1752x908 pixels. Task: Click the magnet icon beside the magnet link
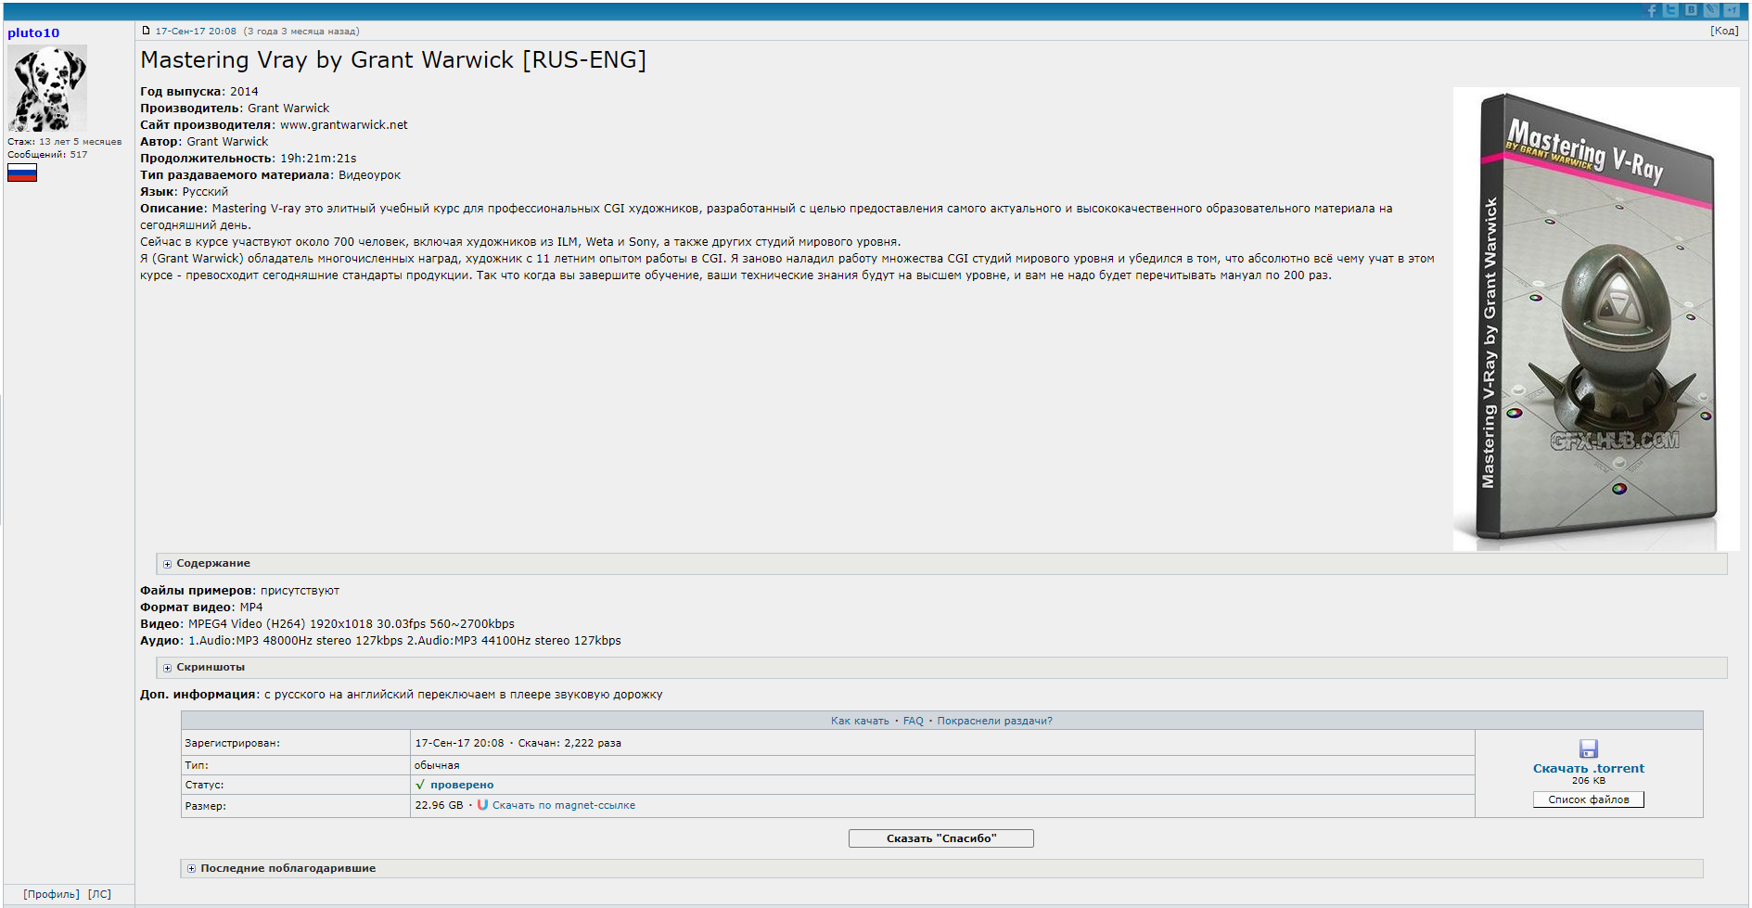click(482, 805)
